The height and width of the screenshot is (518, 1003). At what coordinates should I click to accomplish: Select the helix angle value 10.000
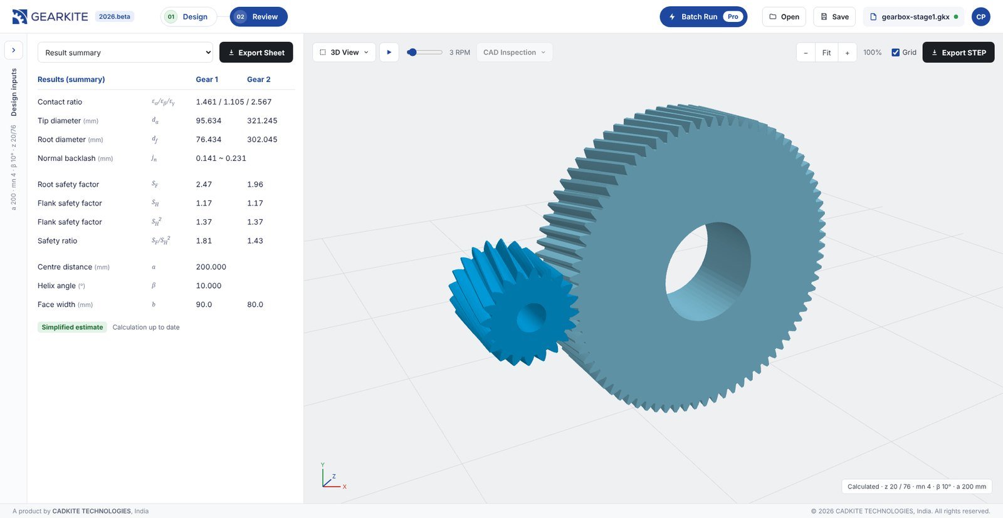tap(209, 286)
